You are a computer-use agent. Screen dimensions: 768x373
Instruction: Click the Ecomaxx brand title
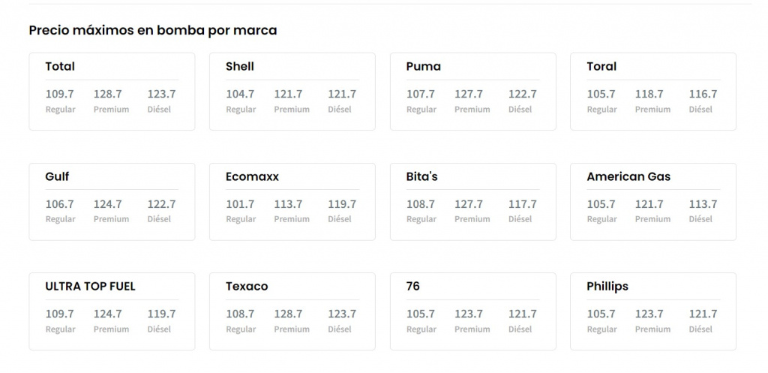pyautogui.click(x=252, y=176)
